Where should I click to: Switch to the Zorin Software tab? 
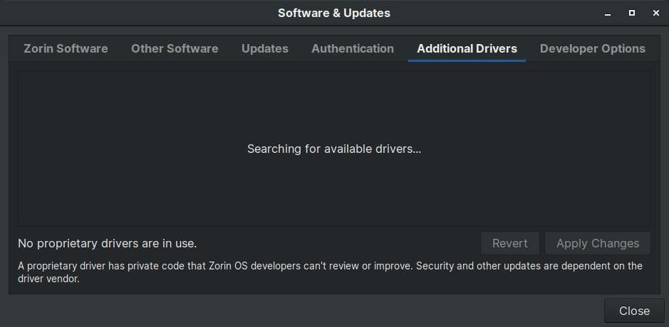click(66, 48)
